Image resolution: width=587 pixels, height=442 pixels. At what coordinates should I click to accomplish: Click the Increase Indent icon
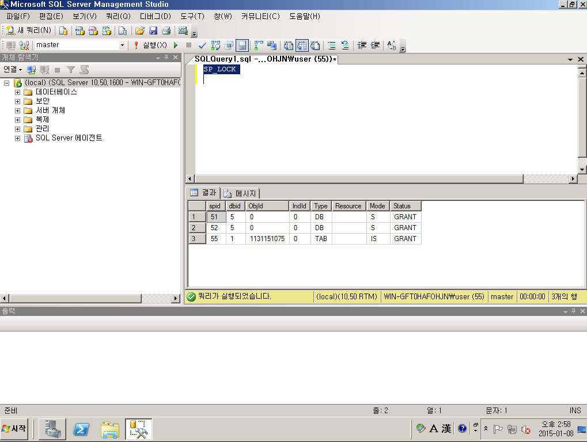[375, 45]
